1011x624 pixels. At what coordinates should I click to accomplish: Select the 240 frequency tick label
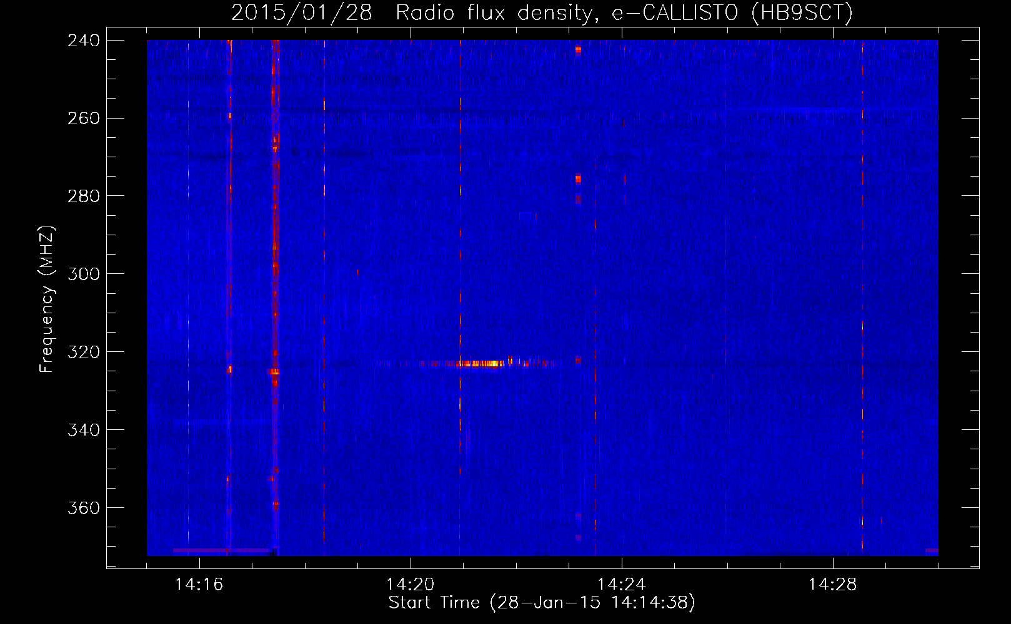pyautogui.click(x=84, y=41)
